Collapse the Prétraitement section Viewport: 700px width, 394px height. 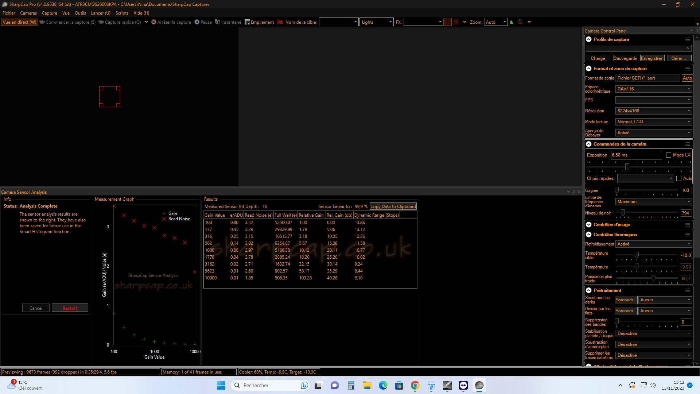pyautogui.click(x=588, y=290)
